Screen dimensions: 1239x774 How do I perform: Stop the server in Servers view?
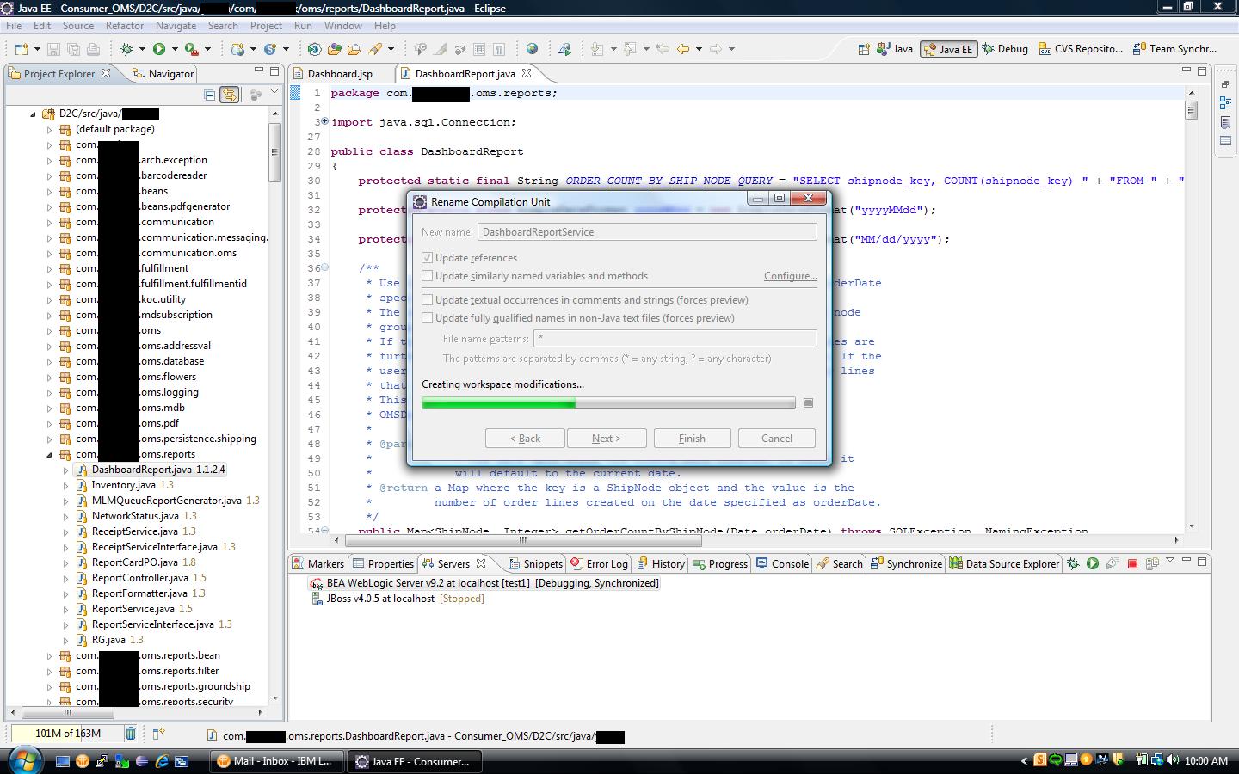[1132, 564]
